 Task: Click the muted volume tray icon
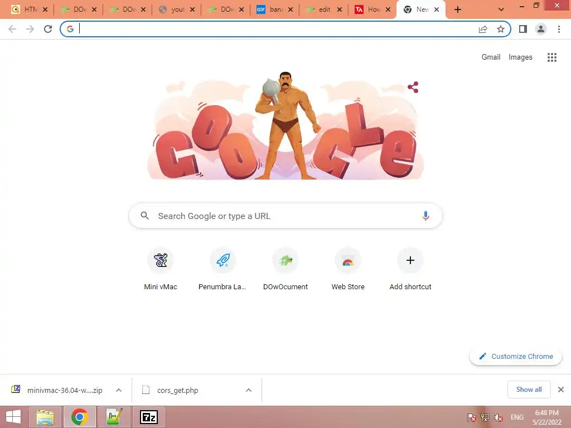pyautogui.click(x=498, y=417)
